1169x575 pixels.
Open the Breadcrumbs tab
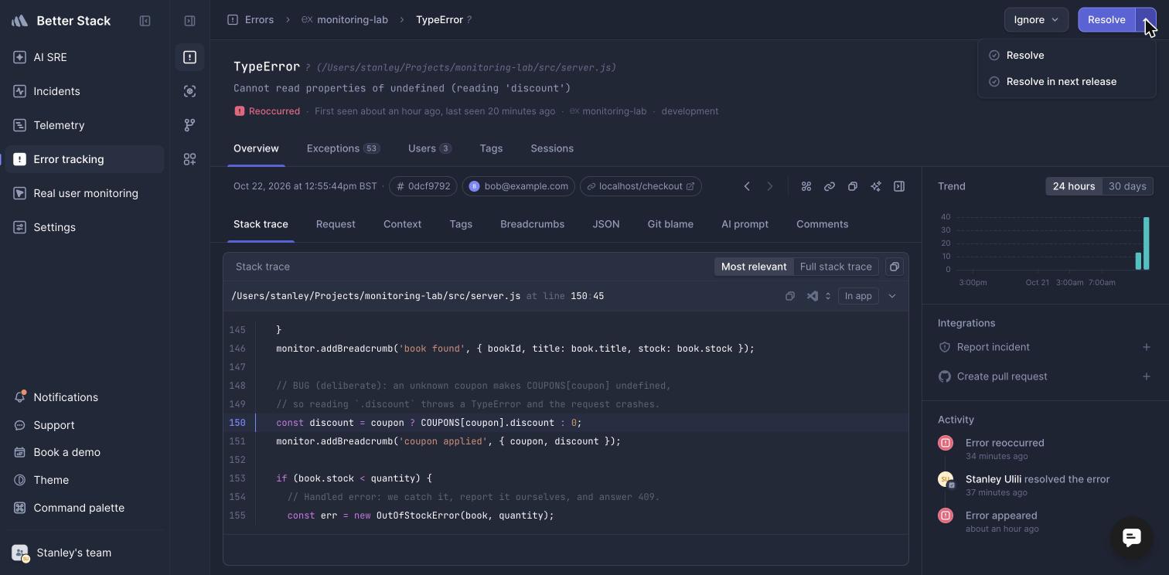[532, 224]
